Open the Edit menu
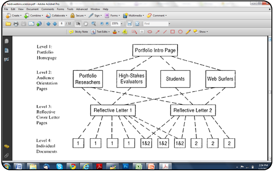This screenshot has height=172, width=275. (x=13, y=9)
